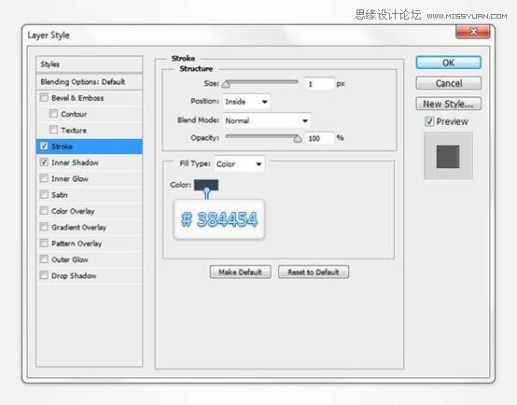Select Styles in the left list
Image resolution: width=517 pixels, height=405 pixels.
(89, 64)
